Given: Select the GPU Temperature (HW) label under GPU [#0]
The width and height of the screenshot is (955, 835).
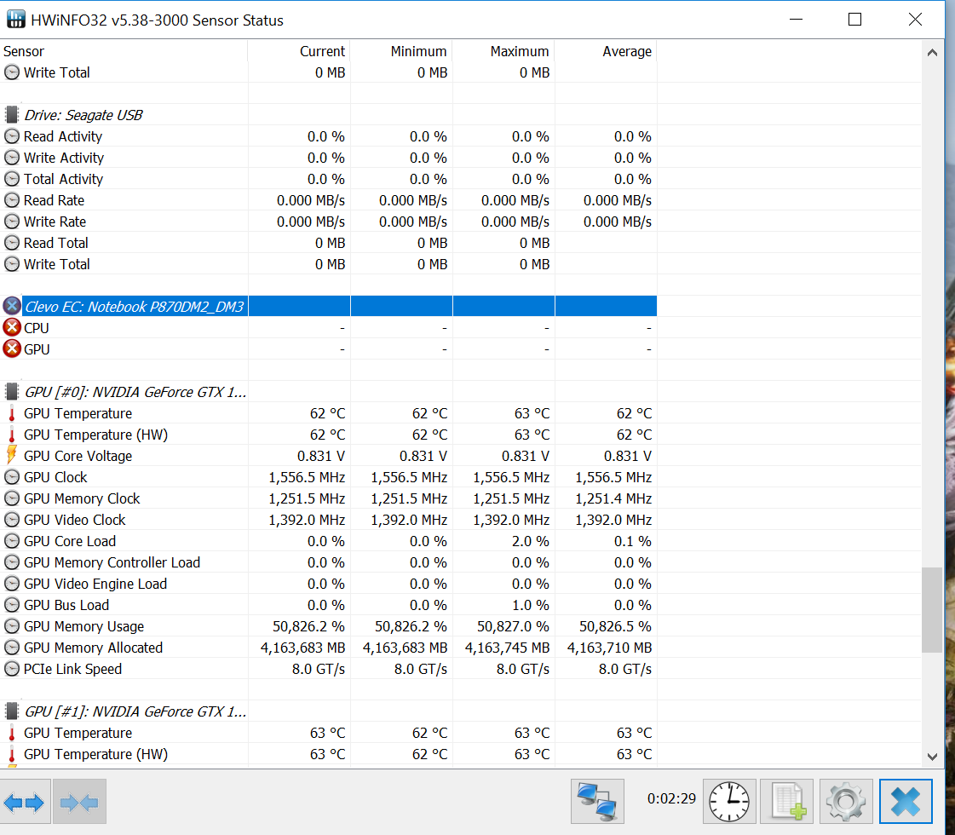Looking at the screenshot, I should tap(95, 435).
